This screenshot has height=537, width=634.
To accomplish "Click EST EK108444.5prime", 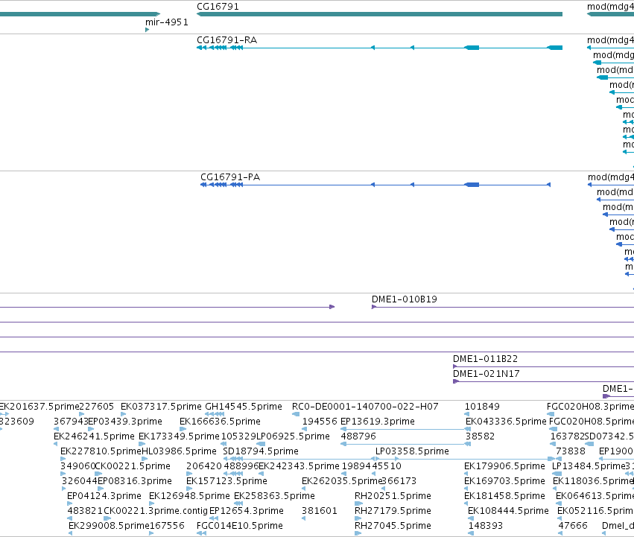I will pos(508,511).
